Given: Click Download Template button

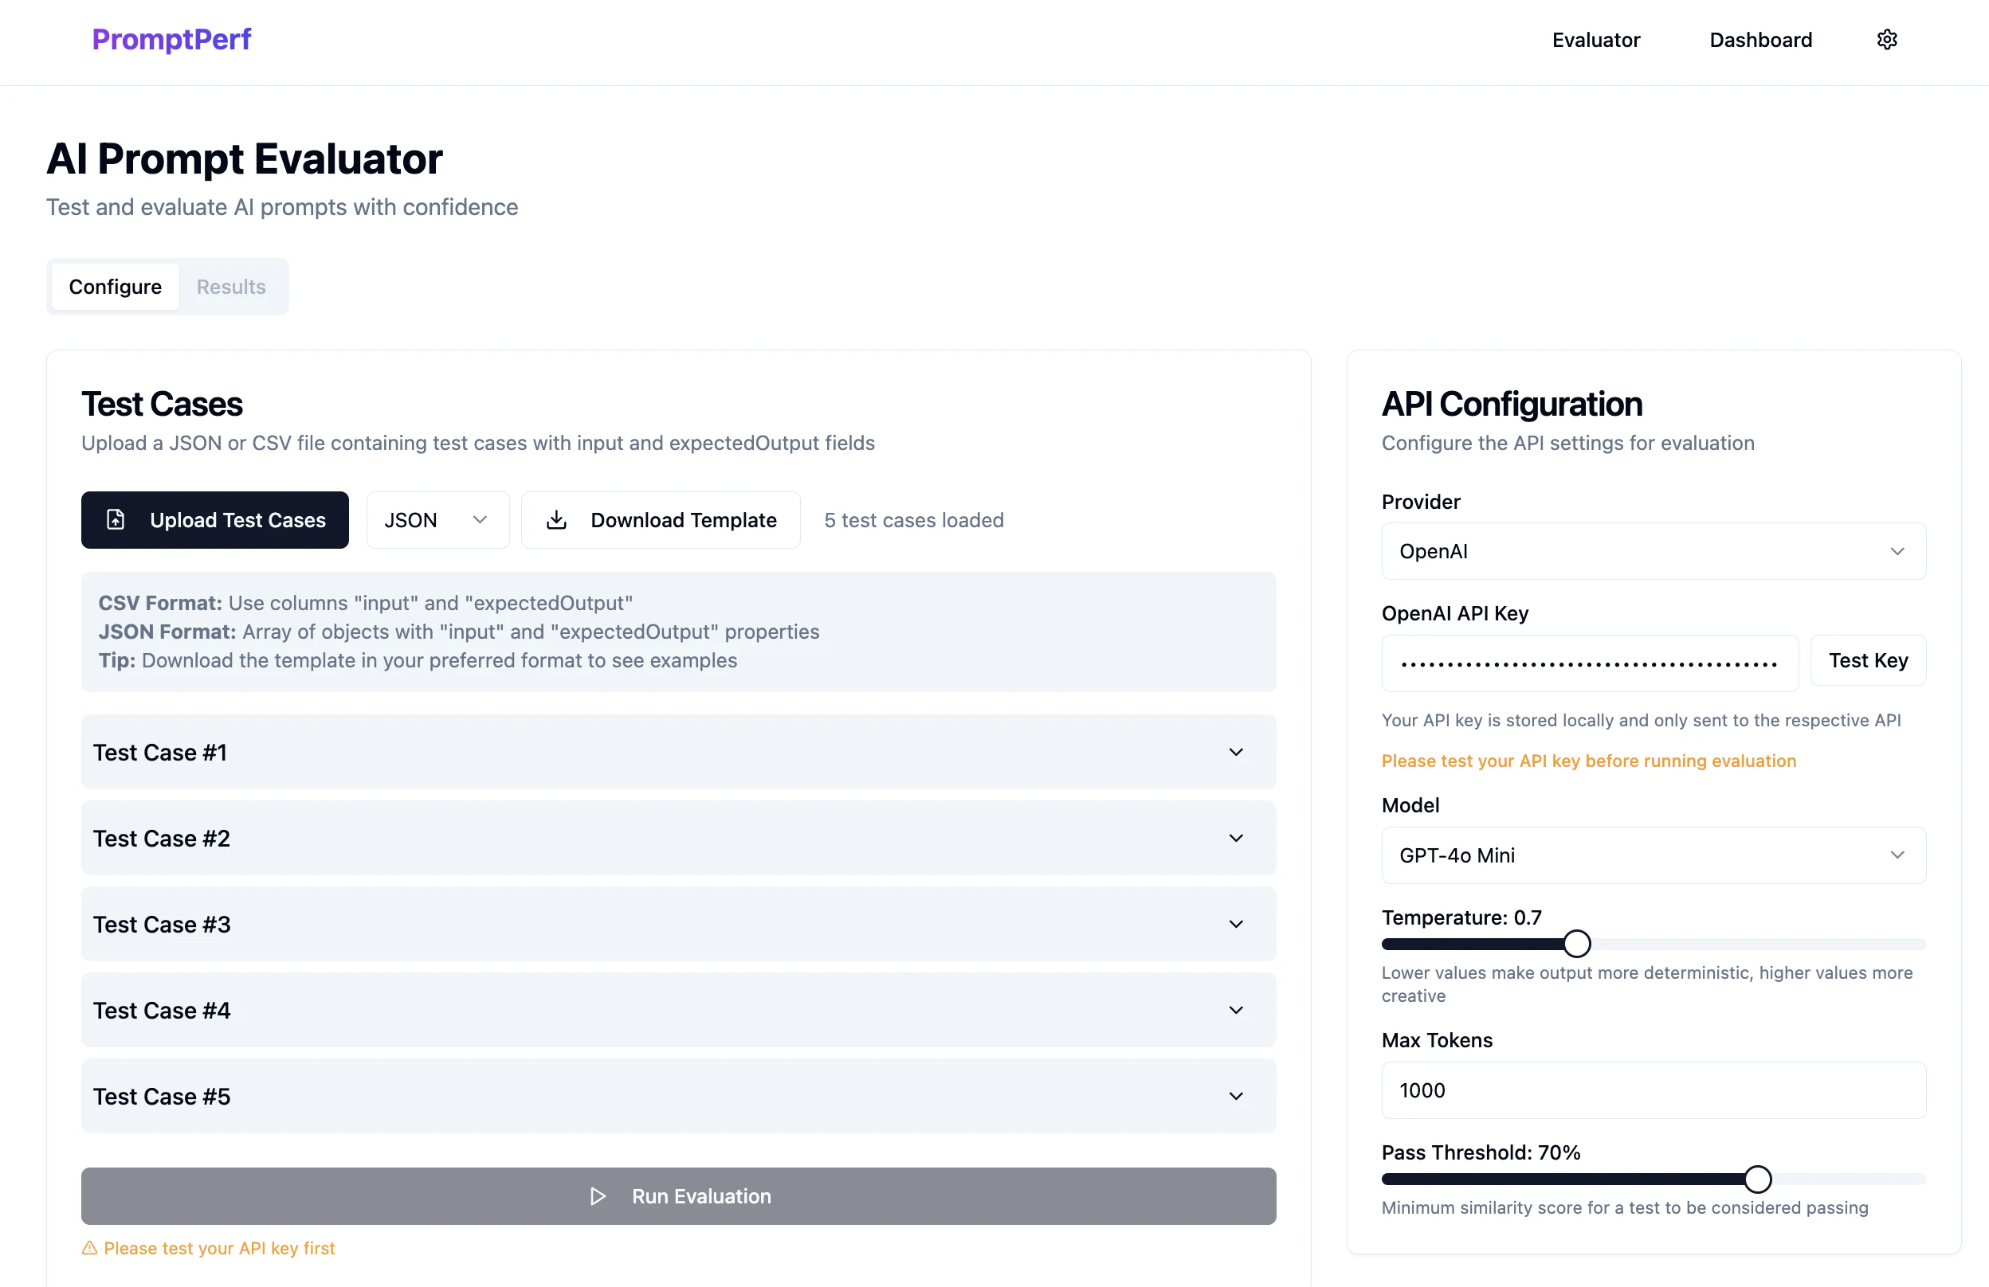Looking at the screenshot, I should (661, 519).
